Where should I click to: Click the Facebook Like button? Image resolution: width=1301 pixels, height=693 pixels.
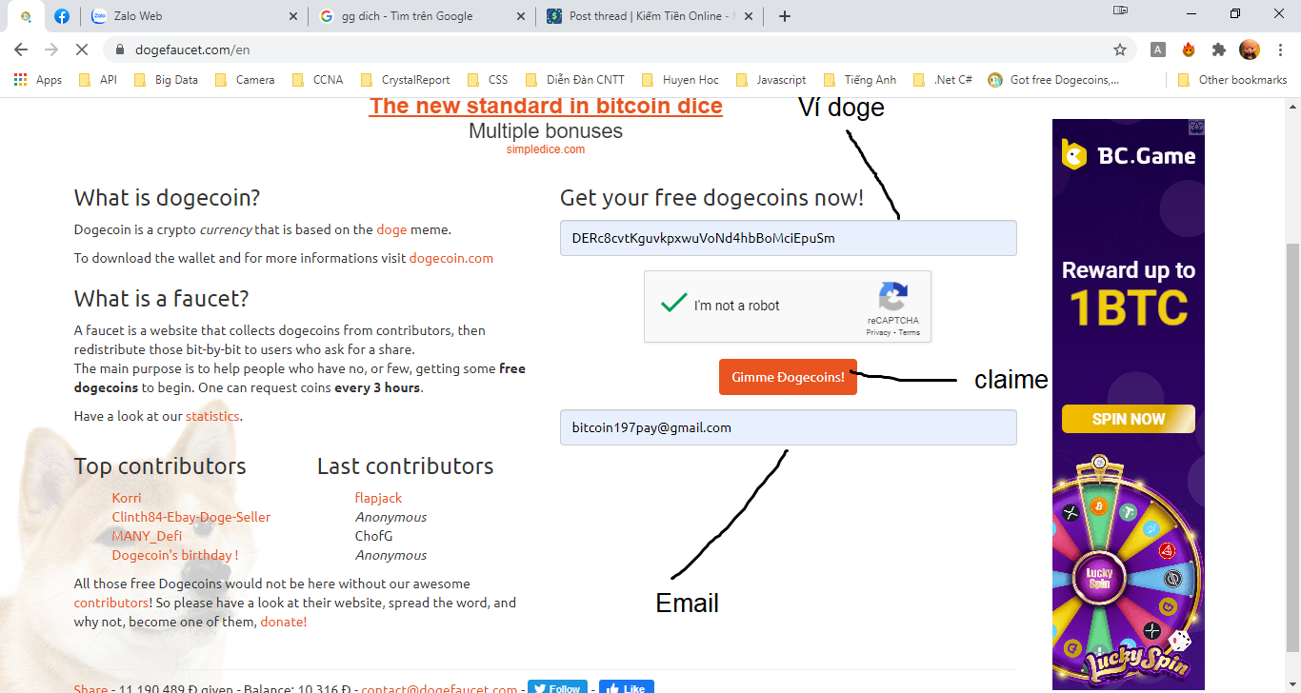[x=626, y=688]
